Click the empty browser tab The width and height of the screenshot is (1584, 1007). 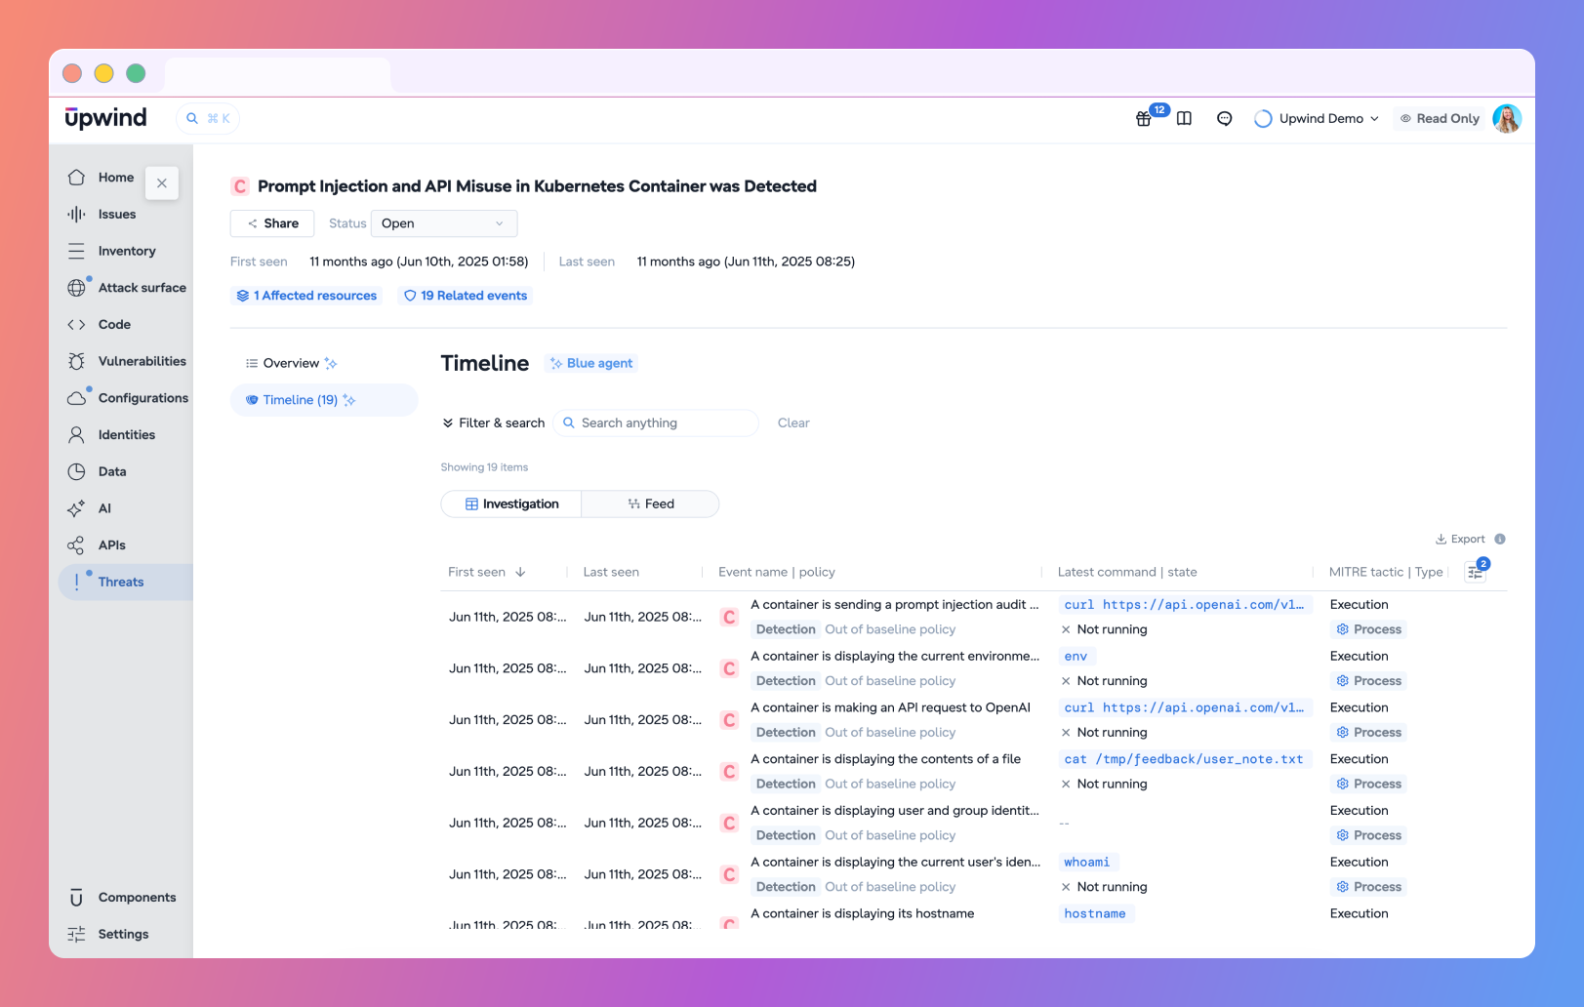click(278, 74)
